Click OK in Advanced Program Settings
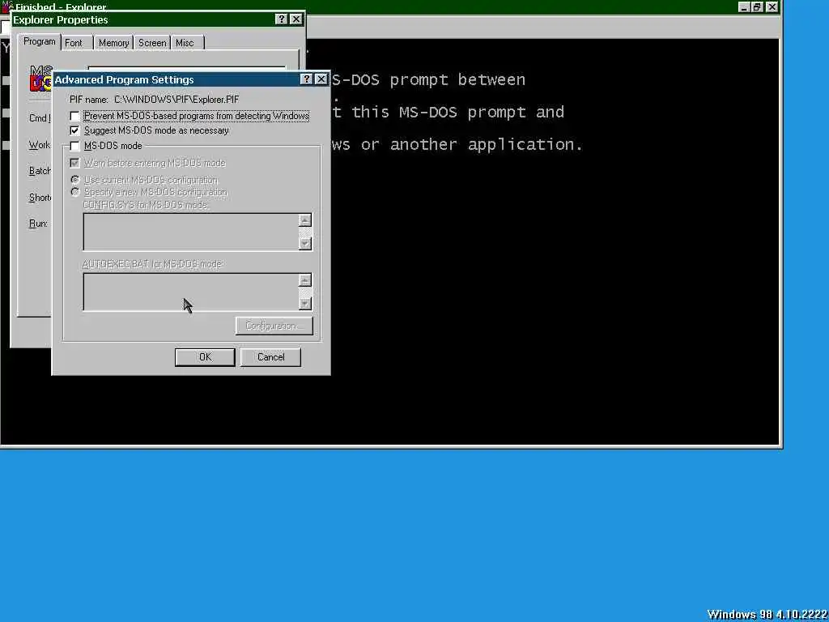 (205, 357)
